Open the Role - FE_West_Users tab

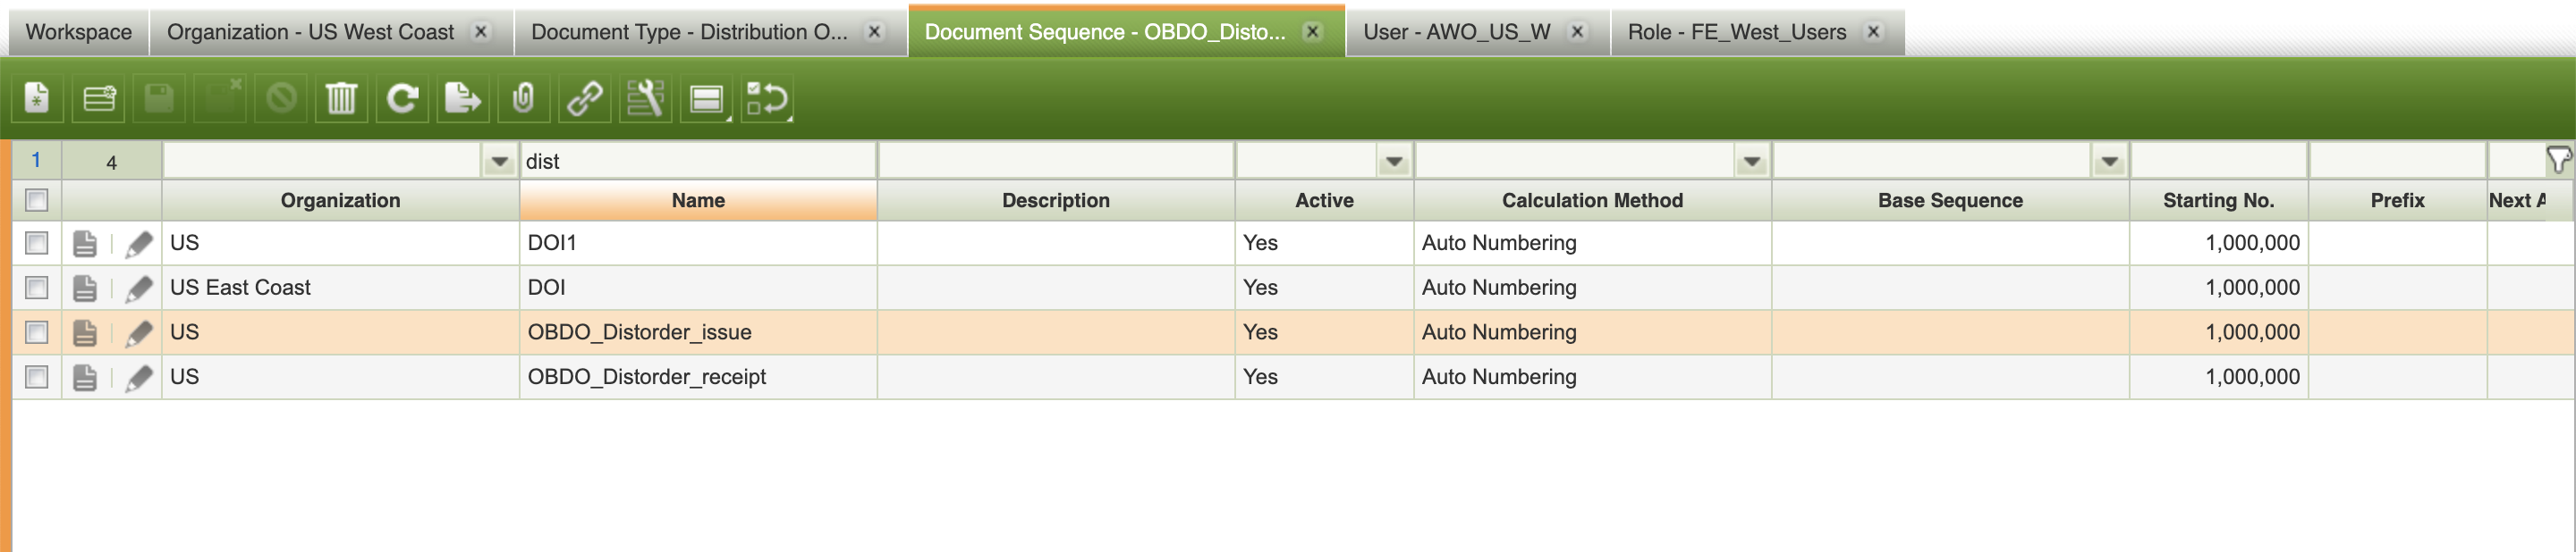point(1736,32)
